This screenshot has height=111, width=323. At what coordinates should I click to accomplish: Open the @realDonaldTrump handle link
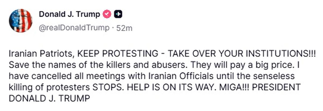(x=74, y=28)
